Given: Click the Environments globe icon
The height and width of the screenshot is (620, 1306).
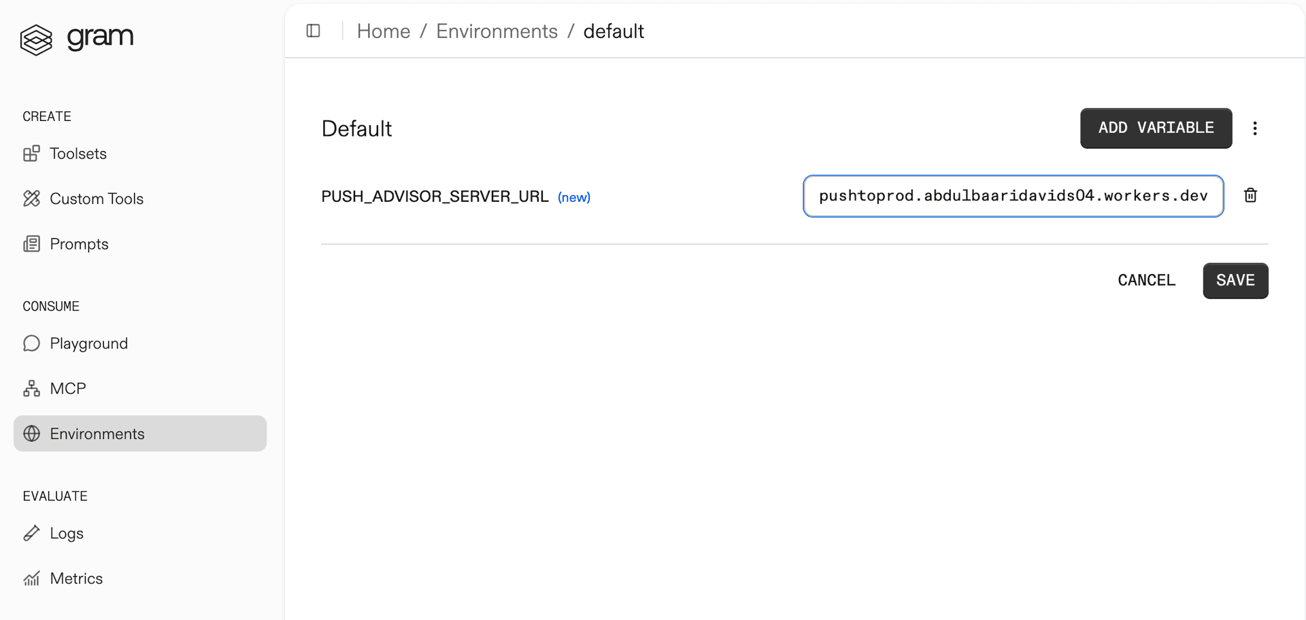Looking at the screenshot, I should point(31,434).
